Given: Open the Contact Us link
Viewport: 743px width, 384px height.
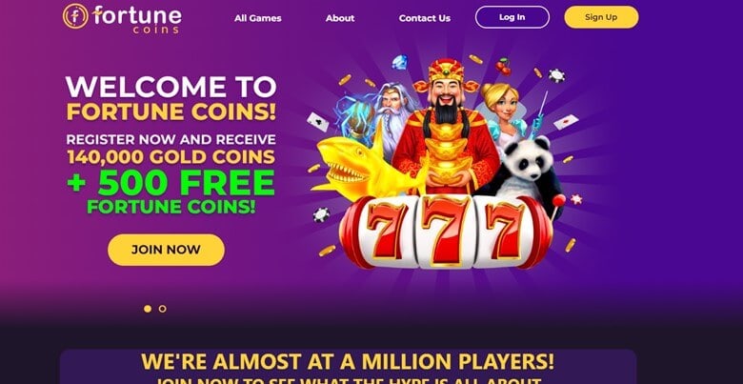Looking at the screenshot, I should [x=425, y=18].
